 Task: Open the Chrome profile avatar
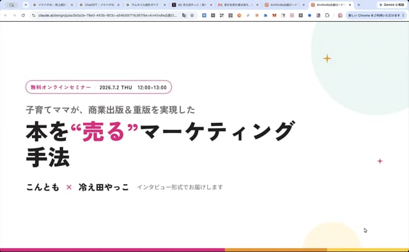pyautogui.click(x=340, y=15)
